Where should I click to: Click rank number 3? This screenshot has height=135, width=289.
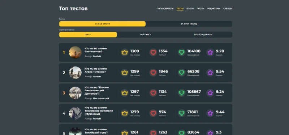[x=64, y=93]
